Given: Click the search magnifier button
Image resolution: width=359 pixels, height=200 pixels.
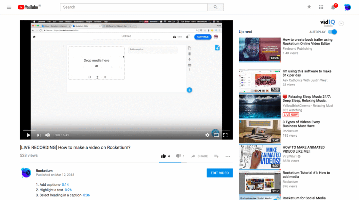Looking at the screenshot, I should [x=215, y=7].
